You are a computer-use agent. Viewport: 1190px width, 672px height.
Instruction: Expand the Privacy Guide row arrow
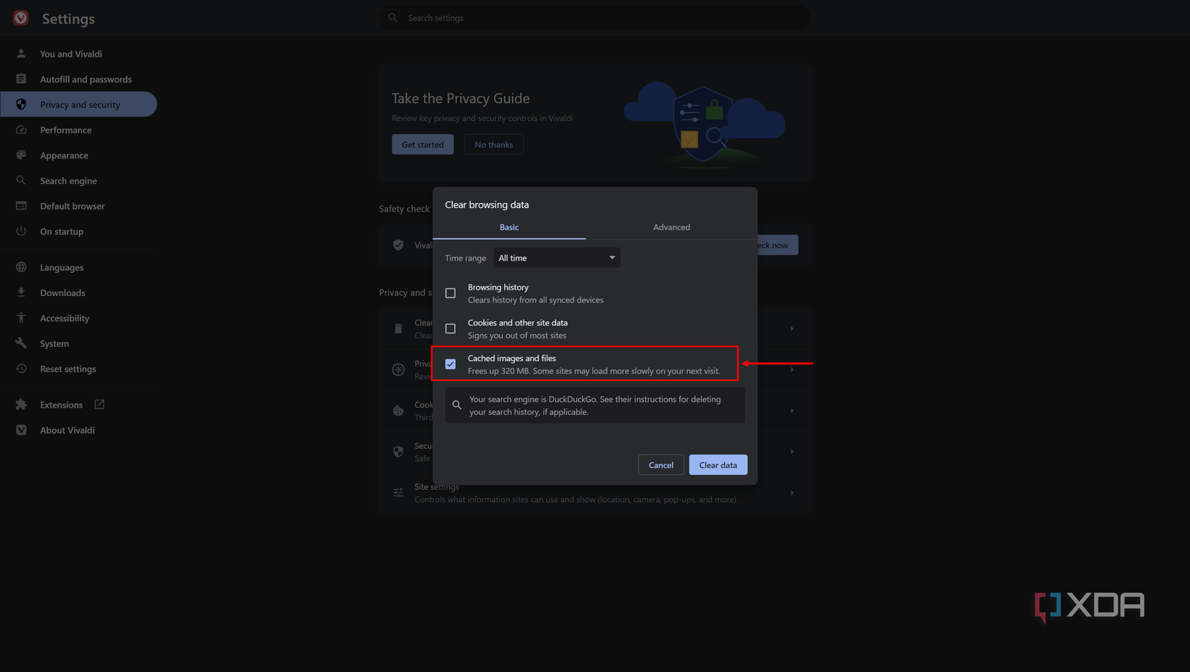[x=792, y=369]
